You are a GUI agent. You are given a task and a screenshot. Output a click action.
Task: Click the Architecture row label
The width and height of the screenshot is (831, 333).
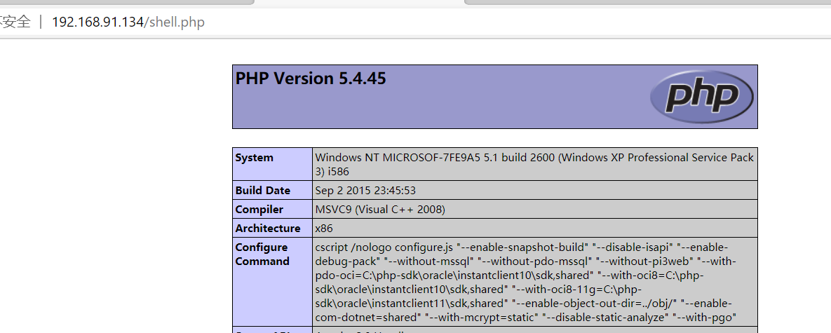pyautogui.click(x=268, y=229)
